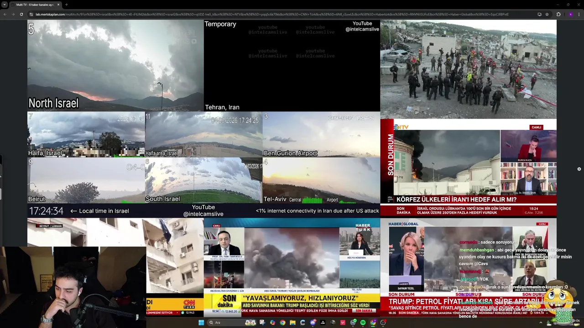The height and width of the screenshot is (328, 584).
Task: Open OBS Studio from the taskbar
Action: [x=383, y=323]
